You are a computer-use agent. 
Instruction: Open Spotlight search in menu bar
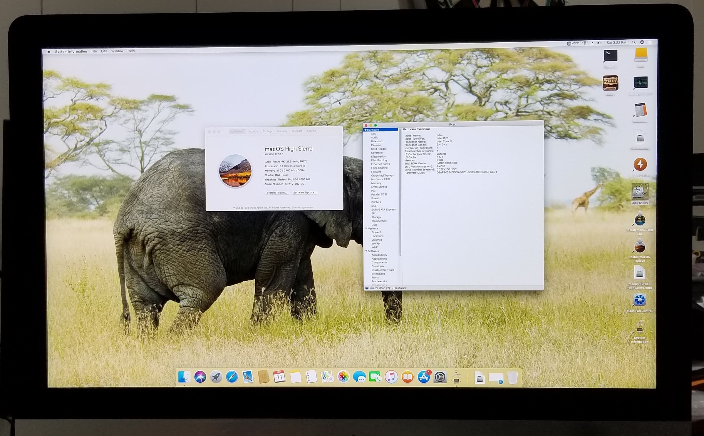(x=634, y=42)
